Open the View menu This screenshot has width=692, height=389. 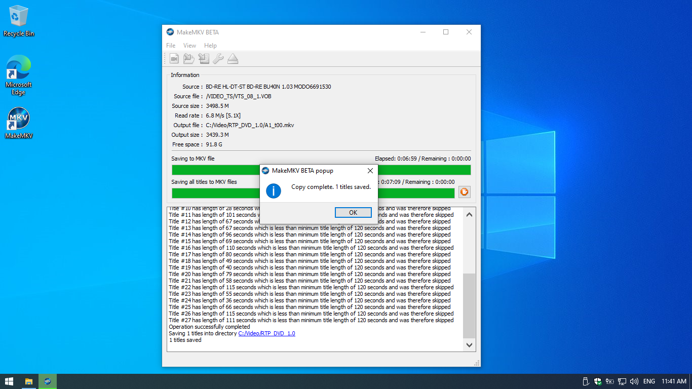189,46
